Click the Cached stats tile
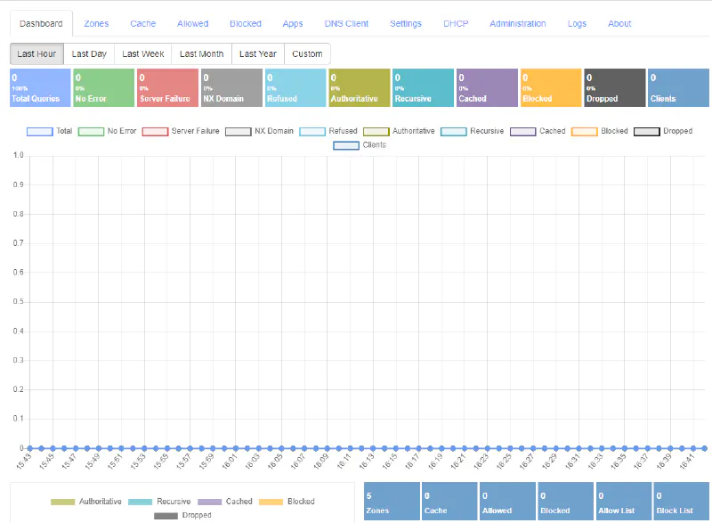This screenshot has height=523, width=712. [487, 87]
